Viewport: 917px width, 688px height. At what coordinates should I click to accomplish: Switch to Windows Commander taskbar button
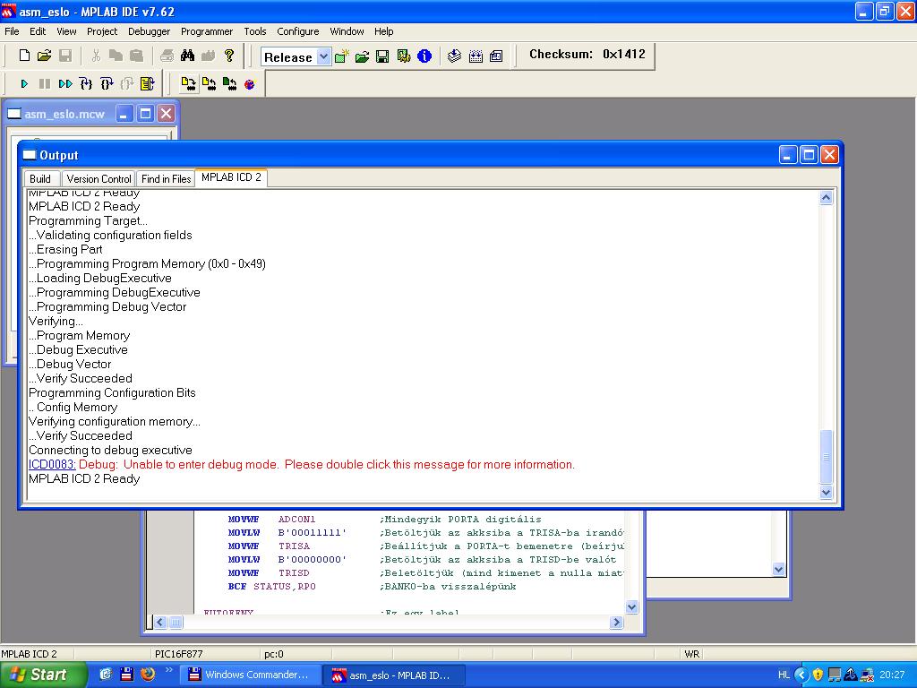[x=250, y=675]
